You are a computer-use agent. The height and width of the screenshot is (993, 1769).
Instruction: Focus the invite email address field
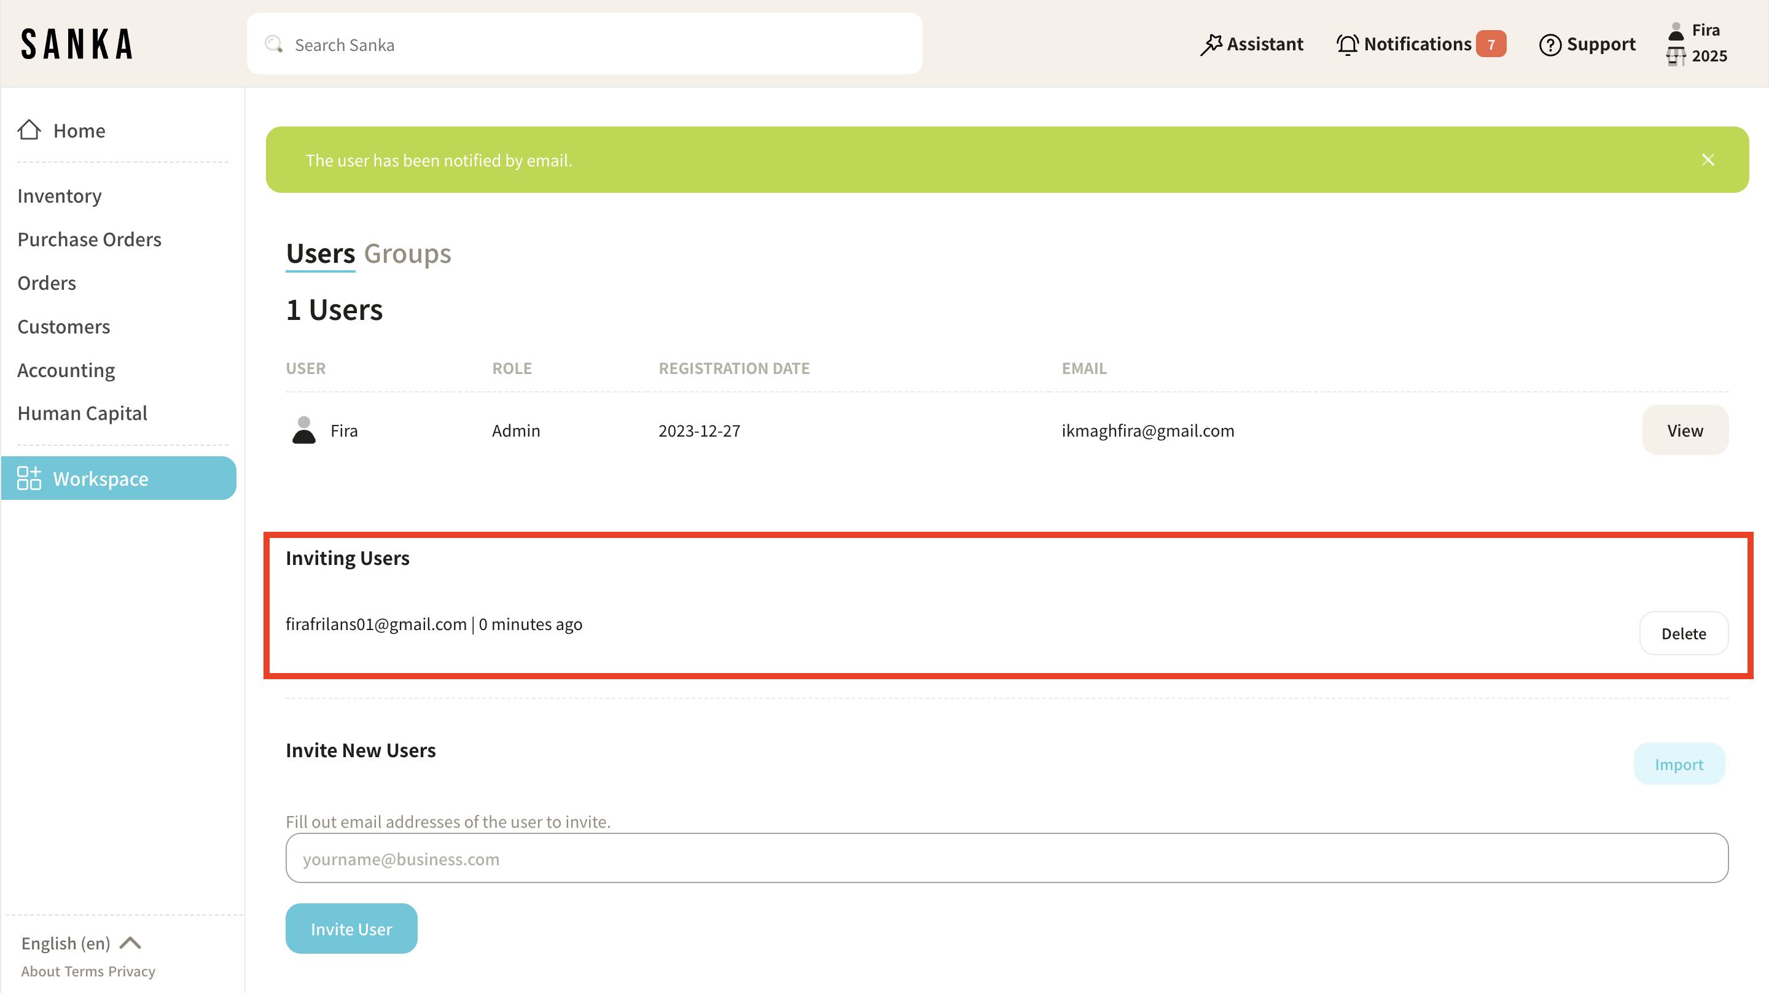point(1007,859)
